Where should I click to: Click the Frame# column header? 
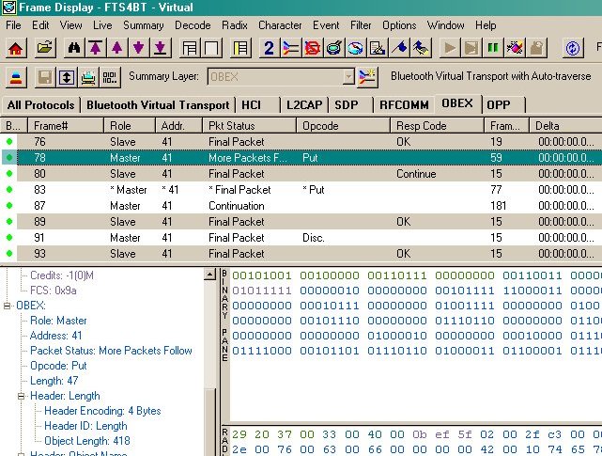click(66, 126)
